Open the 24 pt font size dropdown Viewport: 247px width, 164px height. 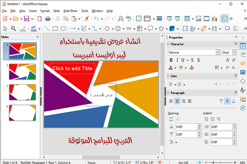point(234,52)
